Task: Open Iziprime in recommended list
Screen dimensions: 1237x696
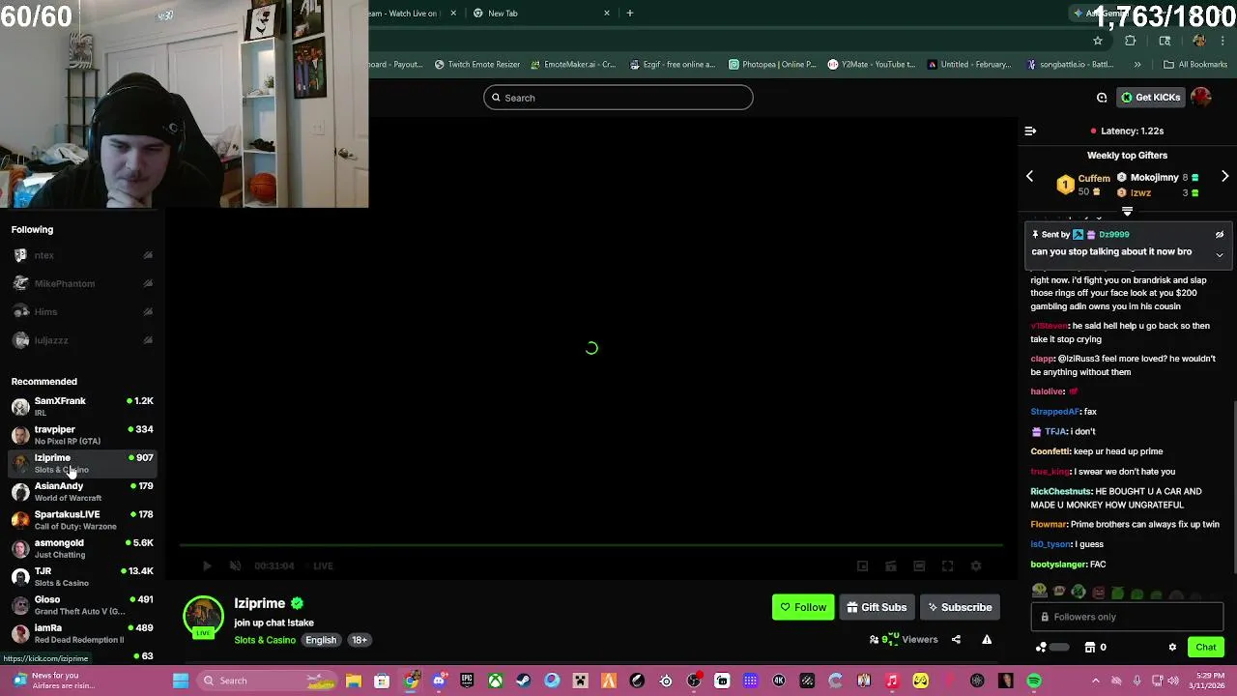Action: click(x=82, y=463)
